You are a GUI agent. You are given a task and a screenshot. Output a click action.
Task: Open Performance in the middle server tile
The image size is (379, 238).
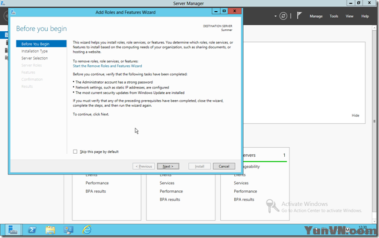[171, 191]
